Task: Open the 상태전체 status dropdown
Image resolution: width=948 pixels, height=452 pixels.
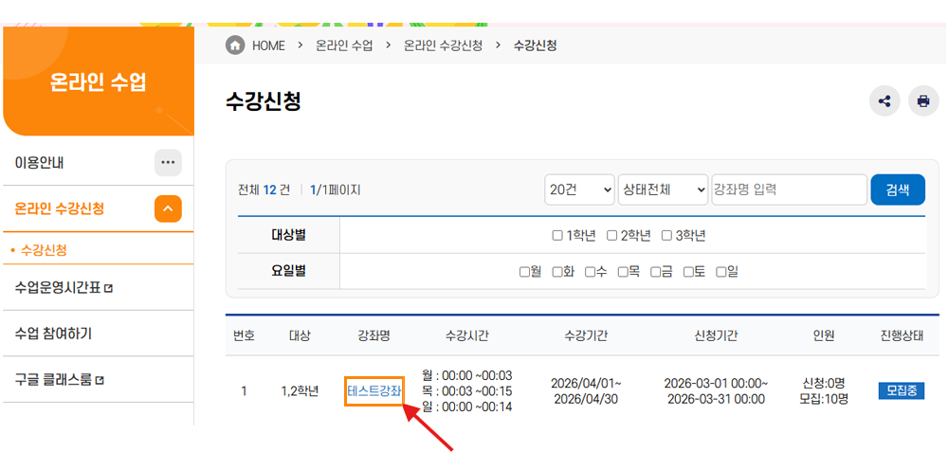Action: 663,190
